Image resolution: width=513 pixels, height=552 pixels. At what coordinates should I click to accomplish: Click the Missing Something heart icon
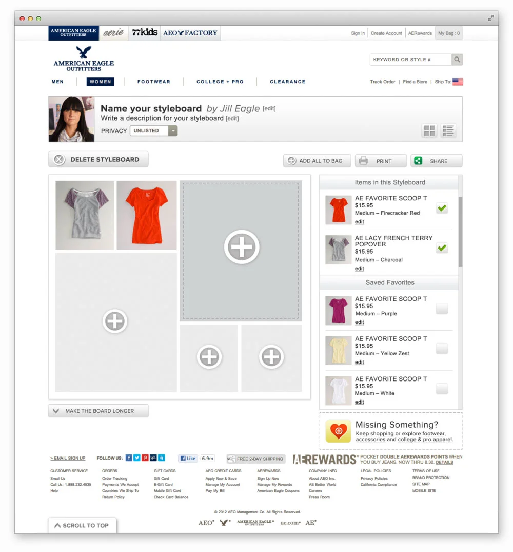pos(338,431)
